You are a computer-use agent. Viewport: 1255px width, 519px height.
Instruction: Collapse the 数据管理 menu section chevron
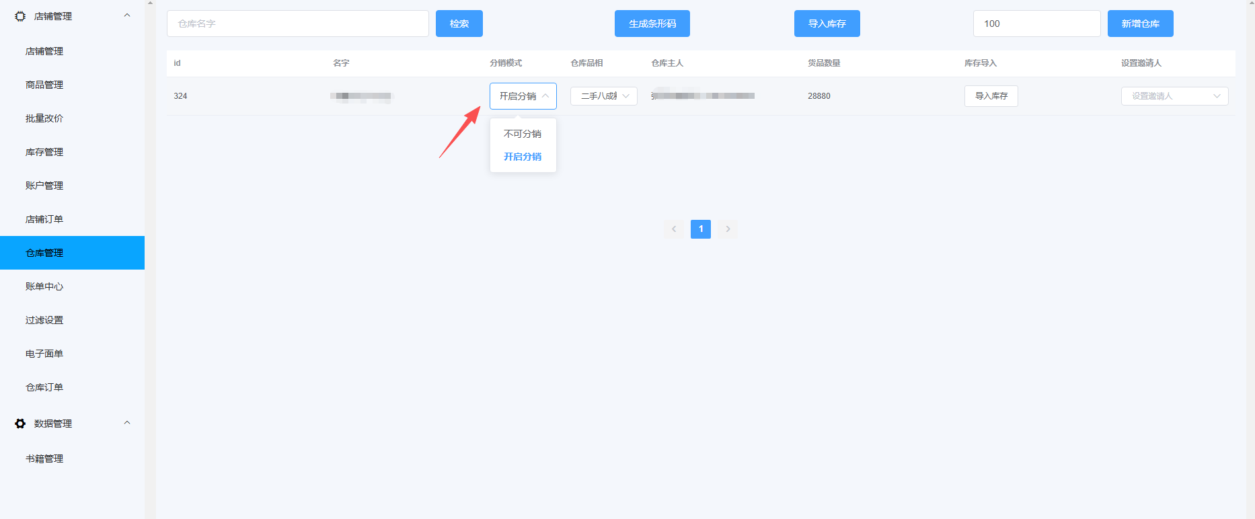(127, 423)
